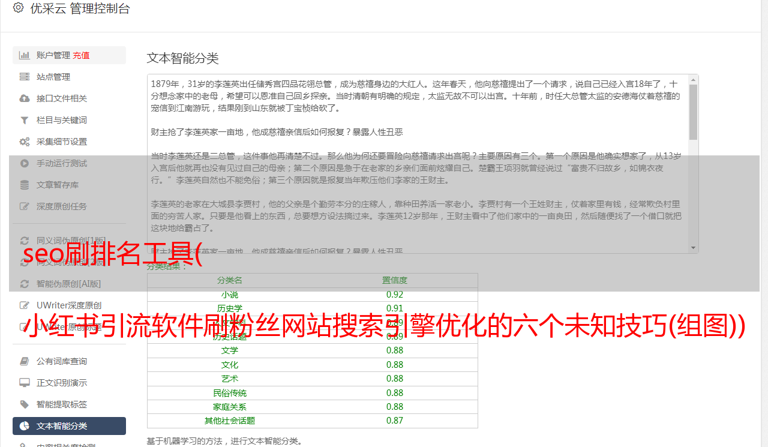Image resolution: width=768 pixels, height=447 pixels.
Task: Click the play icon for 手动运行测试
Action: (25, 163)
